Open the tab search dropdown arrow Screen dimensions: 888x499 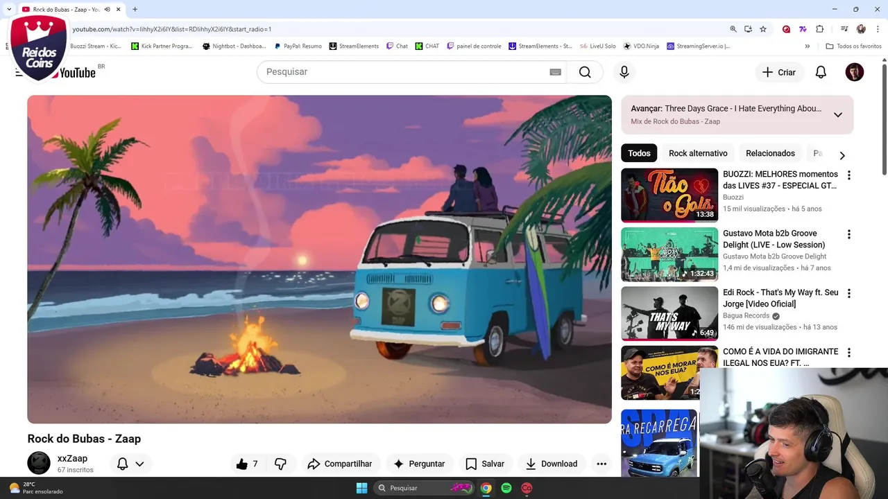coord(9,9)
